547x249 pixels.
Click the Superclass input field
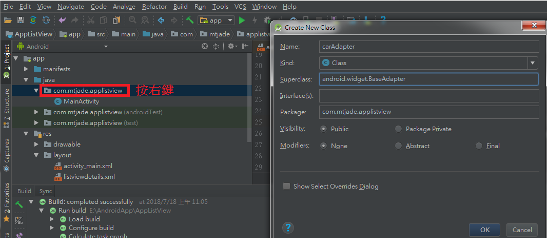pos(429,79)
